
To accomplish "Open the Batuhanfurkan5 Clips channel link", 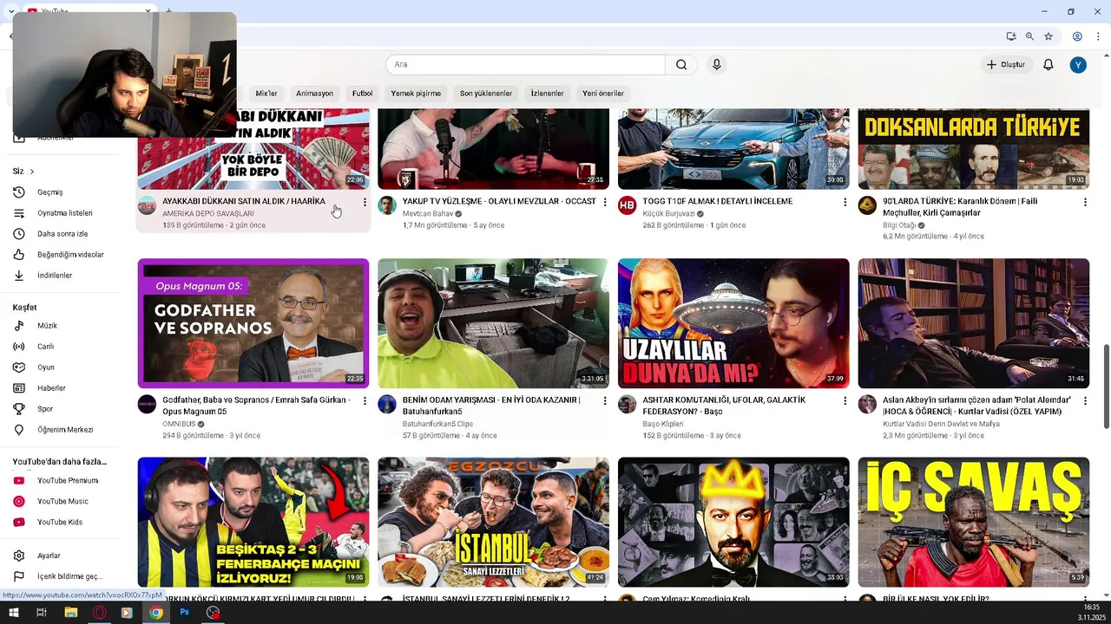I will pyautogui.click(x=438, y=424).
